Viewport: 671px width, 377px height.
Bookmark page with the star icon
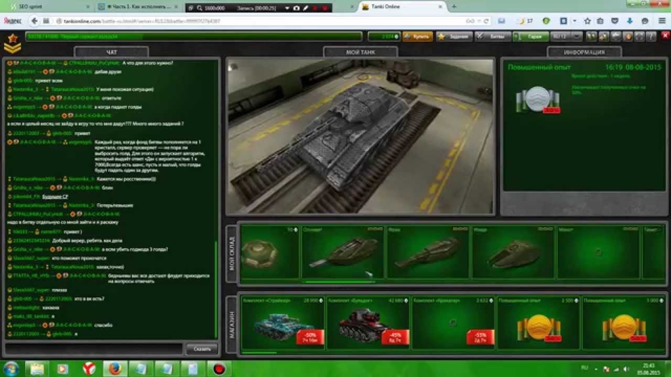click(587, 21)
